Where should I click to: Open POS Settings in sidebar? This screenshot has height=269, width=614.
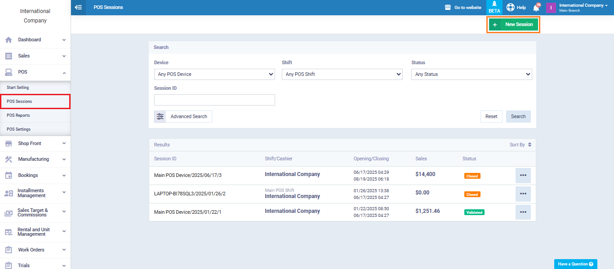point(19,129)
